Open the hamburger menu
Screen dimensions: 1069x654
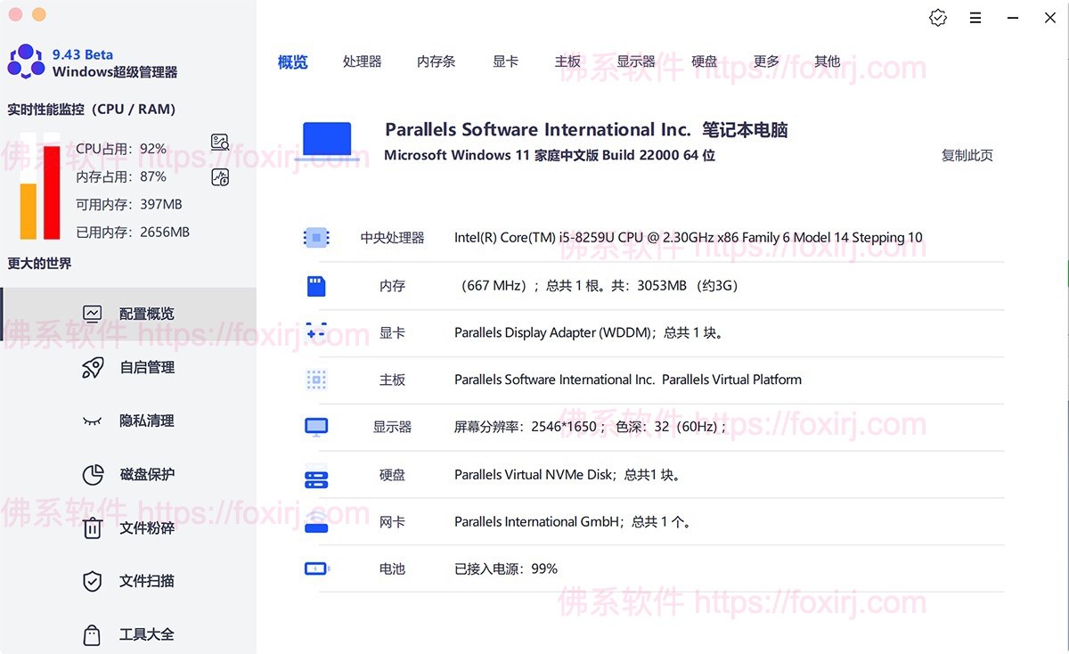pos(975,17)
